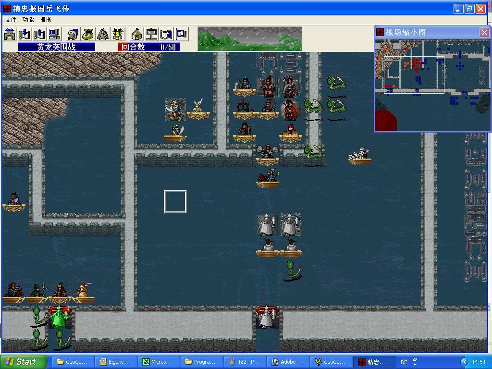Select the green general with halberd on the boat
Image resolution: width=492 pixels, height=369 pixels.
pyautogui.click(x=37, y=293)
